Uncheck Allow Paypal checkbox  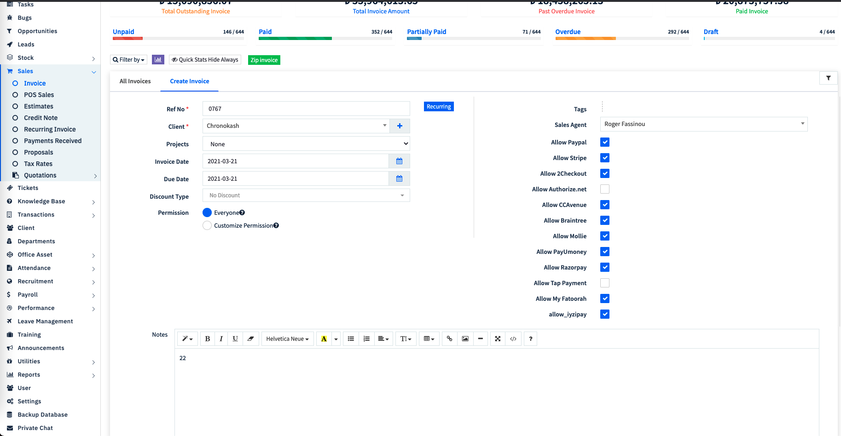point(605,143)
